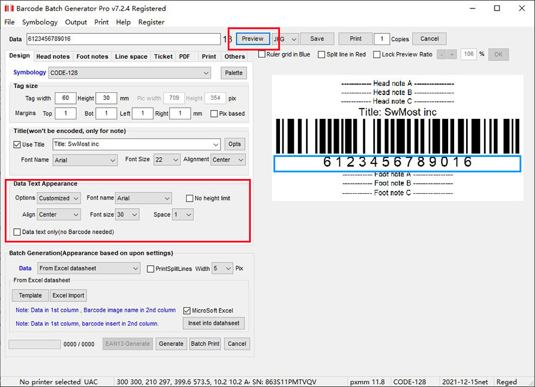The height and width of the screenshot is (387, 535).
Task: Expand the title Alignment Center dropdown
Action: point(228,160)
